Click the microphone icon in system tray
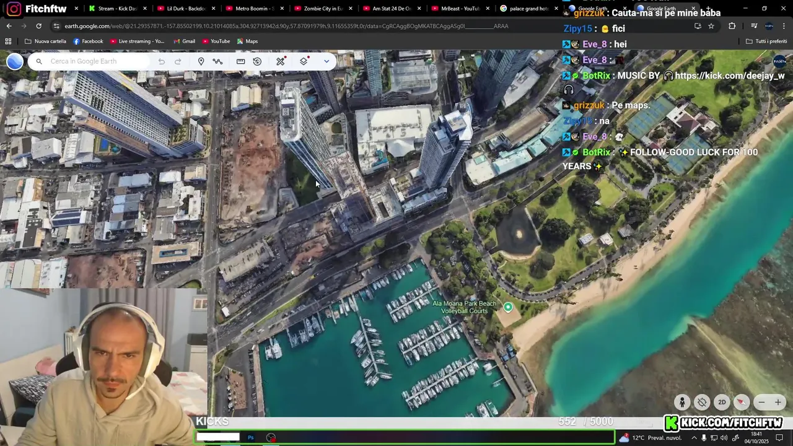This screenshot has width=793, height=446. [x=704, y=438]
